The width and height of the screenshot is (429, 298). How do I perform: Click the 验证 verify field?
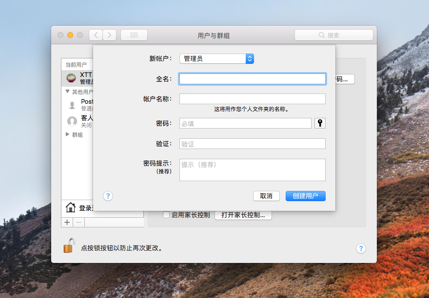[252, 144]
